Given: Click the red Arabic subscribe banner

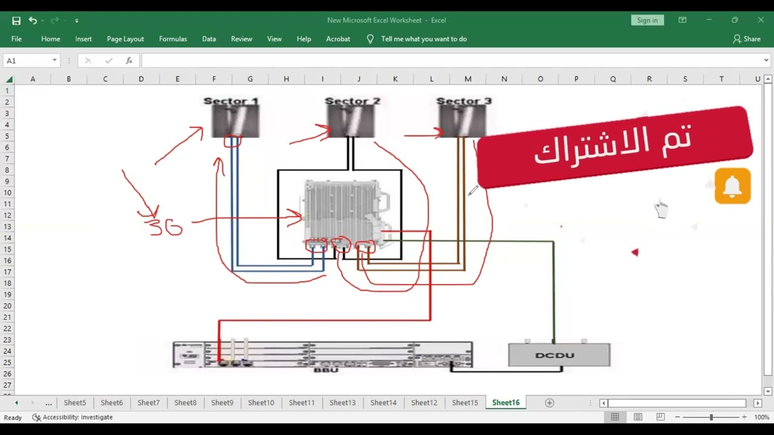Looking at the screenshot, I should click(614, 146).
